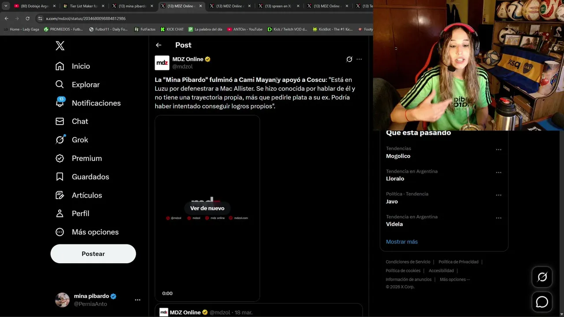Switch to the mina pibardo X tab
This screenshot has height=317, width=564.
[x=132, y=6]
